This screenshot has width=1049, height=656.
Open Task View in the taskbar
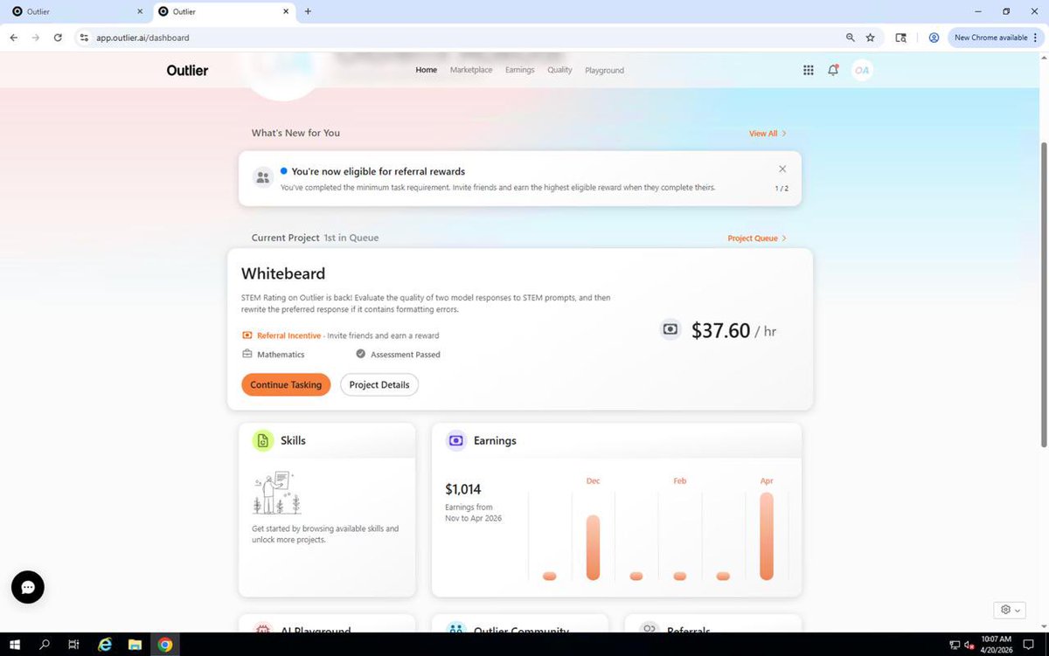pos(74,645)
